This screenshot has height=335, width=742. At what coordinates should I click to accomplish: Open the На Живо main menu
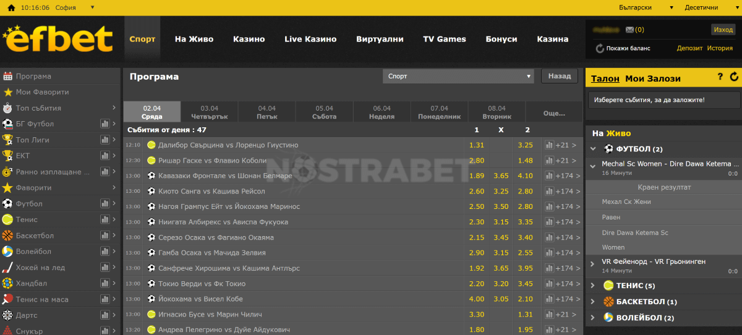click(194, 39)
